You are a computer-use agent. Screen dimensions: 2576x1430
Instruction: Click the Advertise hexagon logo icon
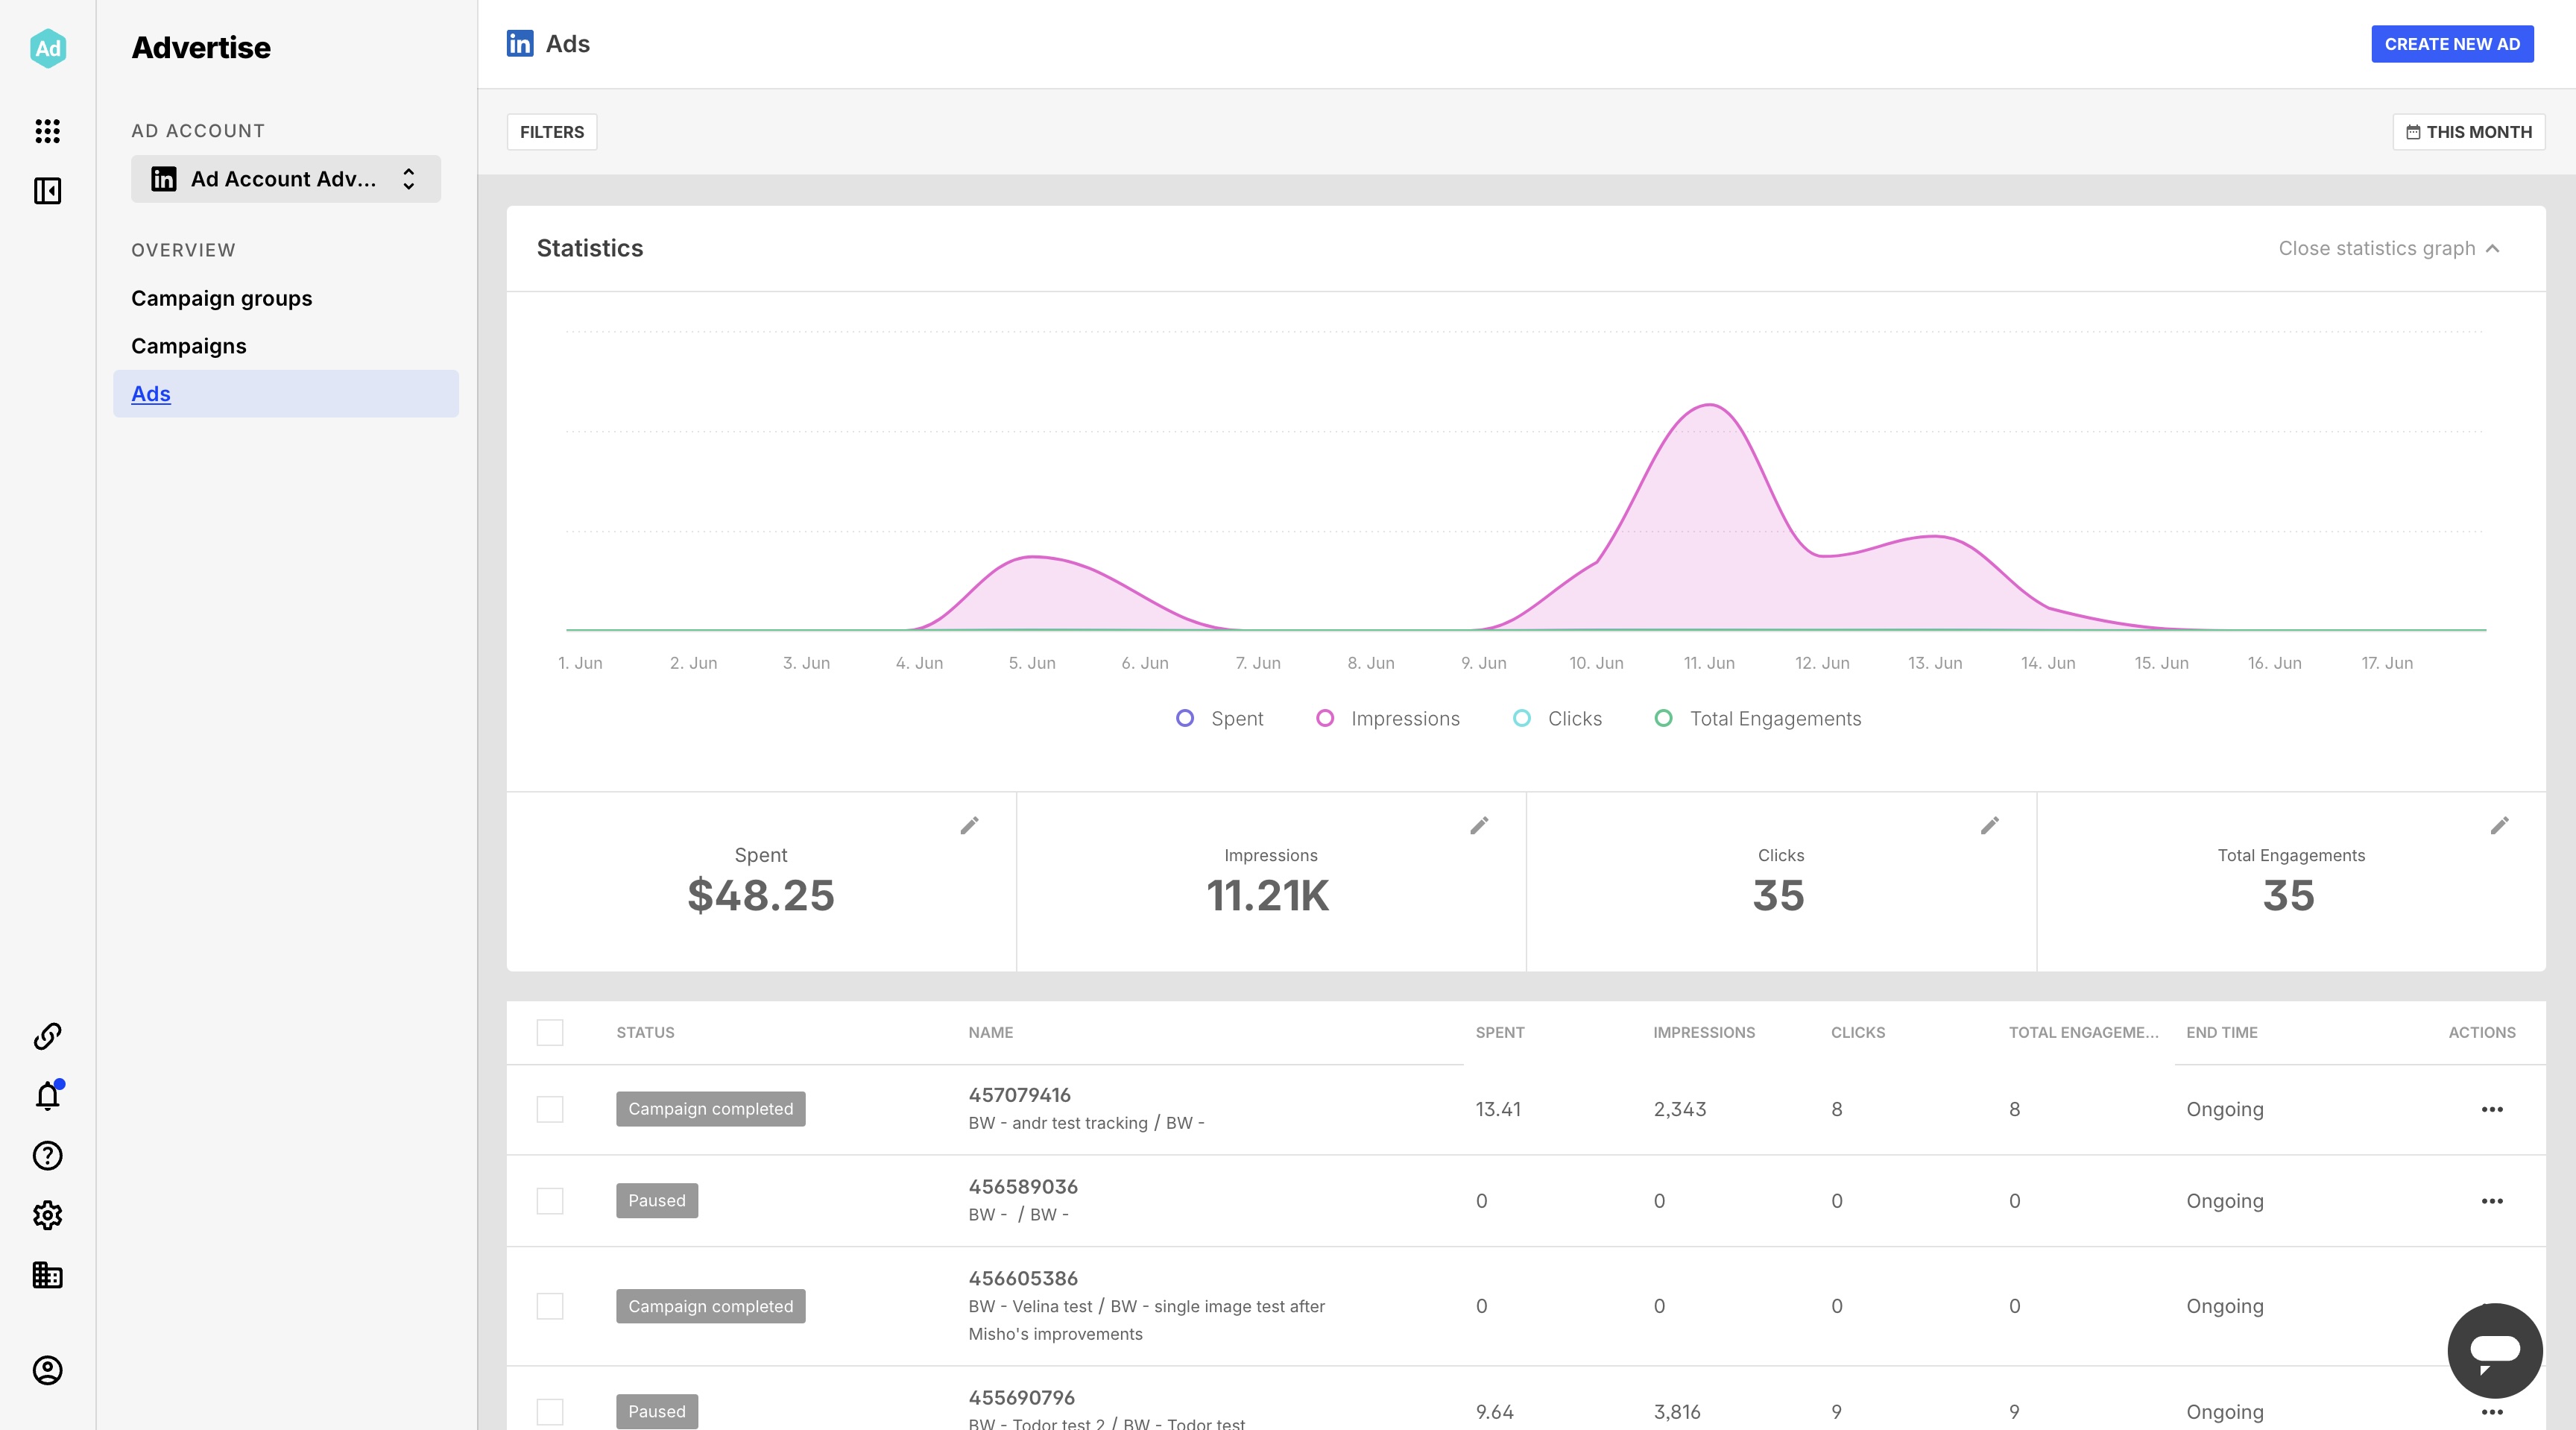coord(47,48)
